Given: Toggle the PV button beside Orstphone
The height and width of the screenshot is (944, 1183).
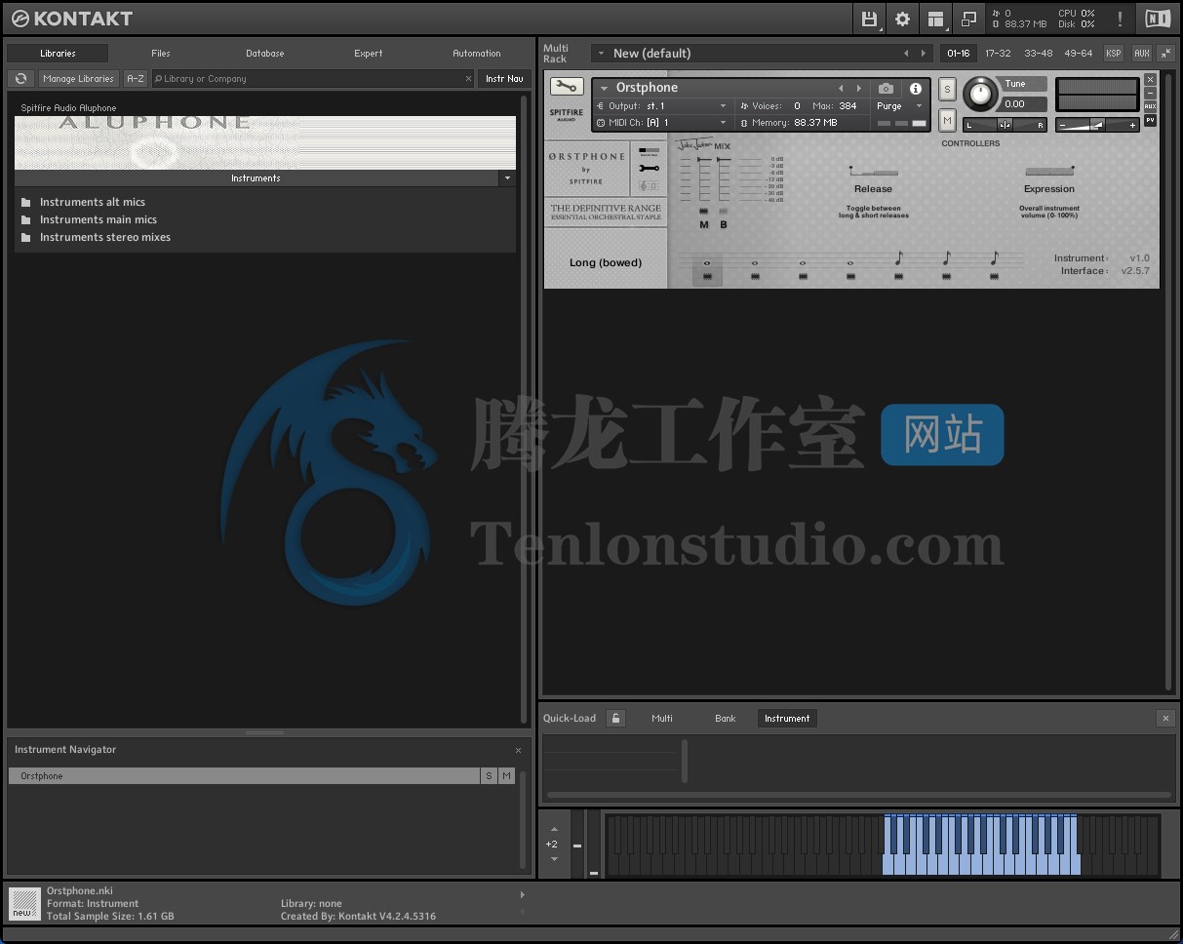Looking at the screenshot, I should tap(1150, 121).
